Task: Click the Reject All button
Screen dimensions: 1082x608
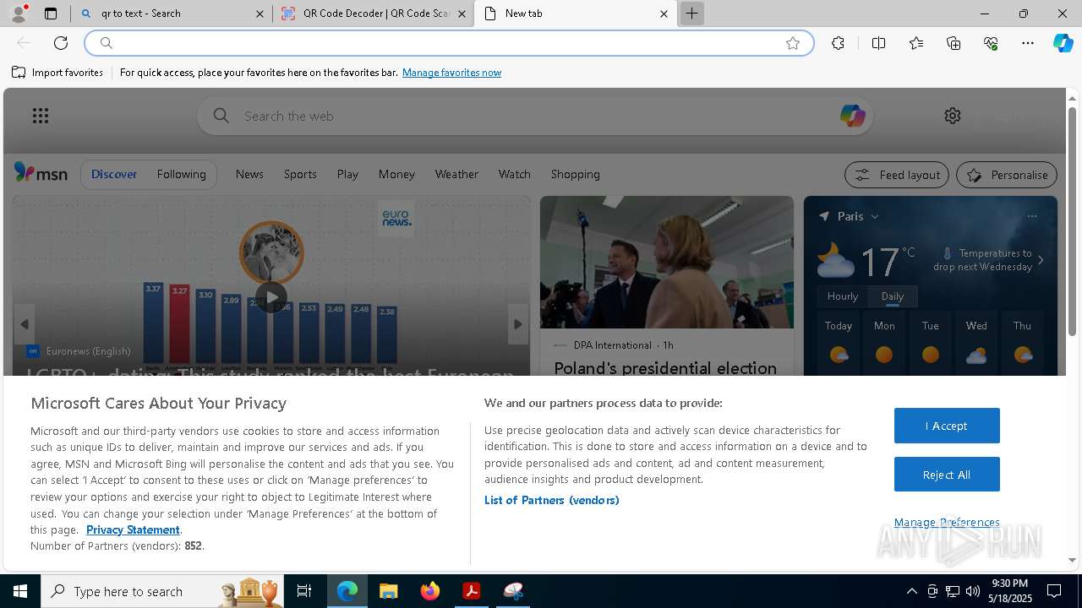Action: click(947, 475)
